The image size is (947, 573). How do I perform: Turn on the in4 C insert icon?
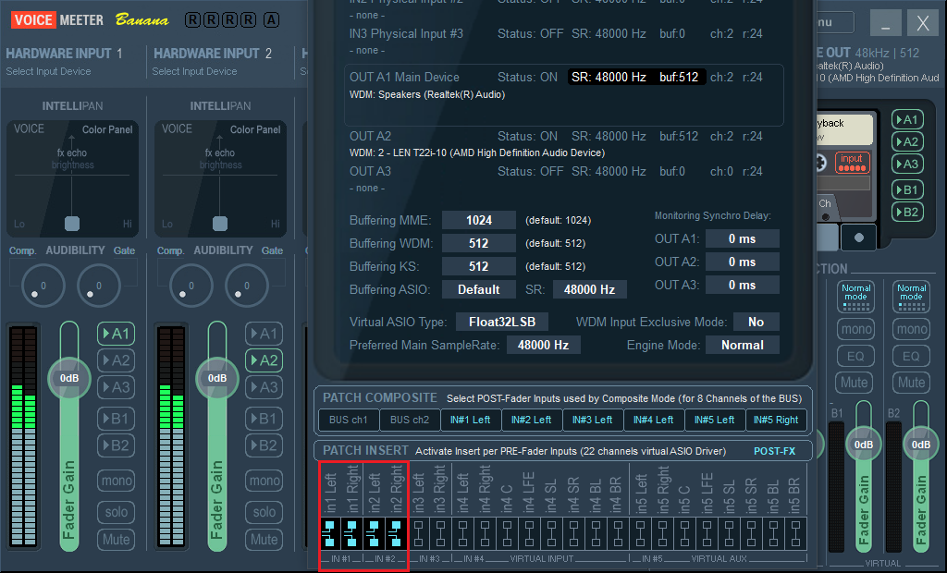coord(508,534)
